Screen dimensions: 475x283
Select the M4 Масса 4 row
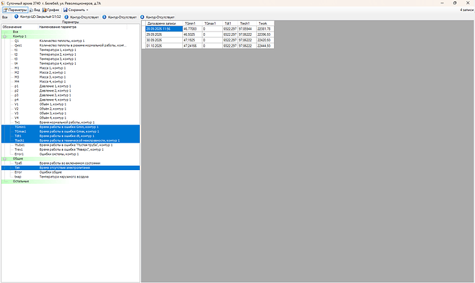coord(70,82)
